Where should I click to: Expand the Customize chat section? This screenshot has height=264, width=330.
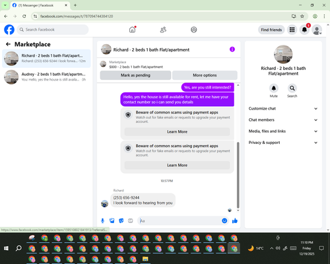click(x=283, y=108)
